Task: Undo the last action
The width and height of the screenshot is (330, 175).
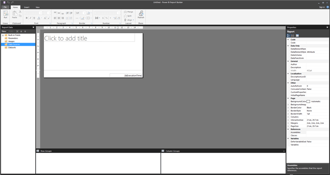Action: [8, 2]
